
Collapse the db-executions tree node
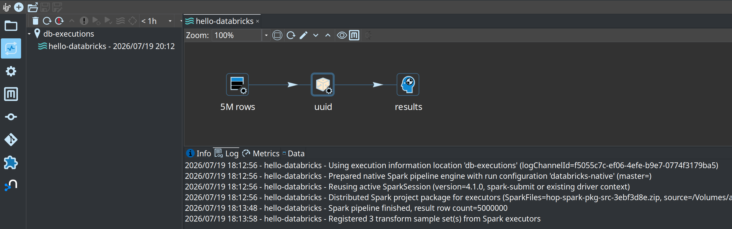click(x=29, y=34)
